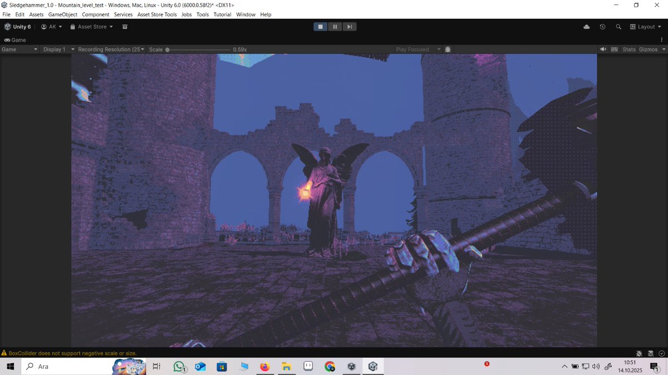
Task: Open the Recording Resolution dropdown
Action: (110, 49)
